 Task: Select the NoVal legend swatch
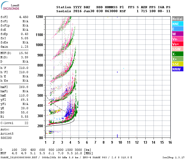(x=178, y=19)
